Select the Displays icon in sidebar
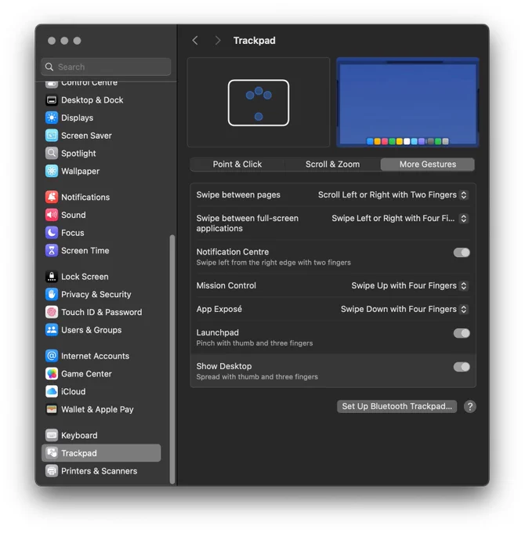525x533 pixels. (51, 118)
